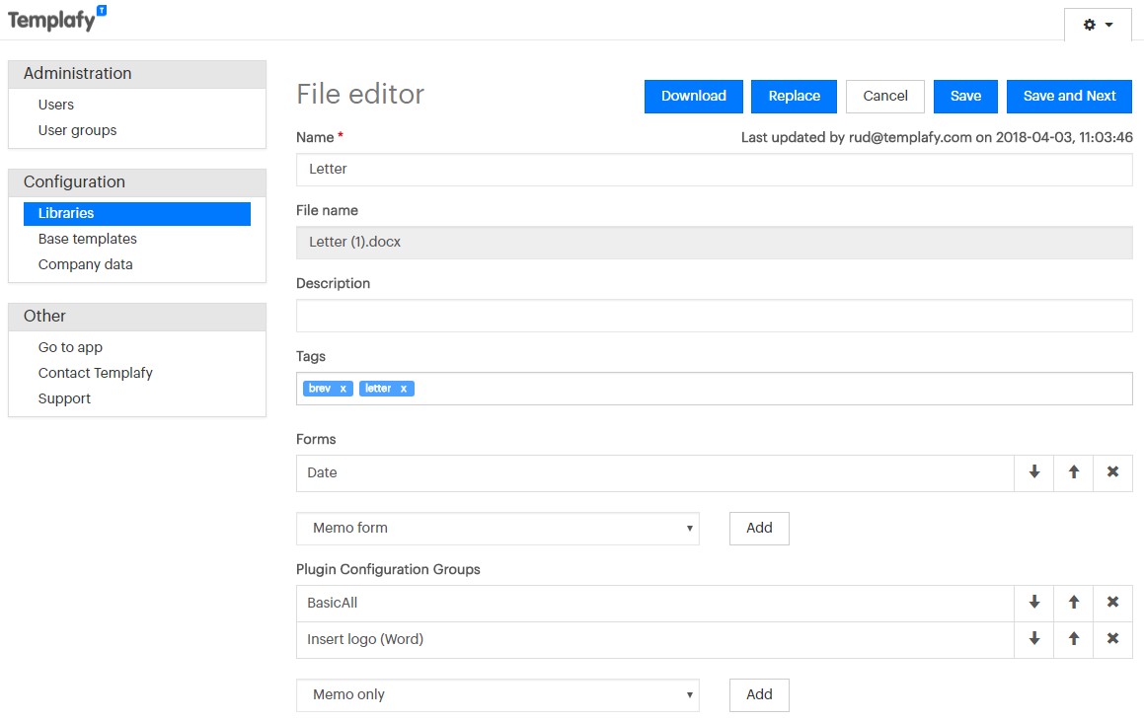
Task: Select the BasicAll group row
Action: point(654,603)
